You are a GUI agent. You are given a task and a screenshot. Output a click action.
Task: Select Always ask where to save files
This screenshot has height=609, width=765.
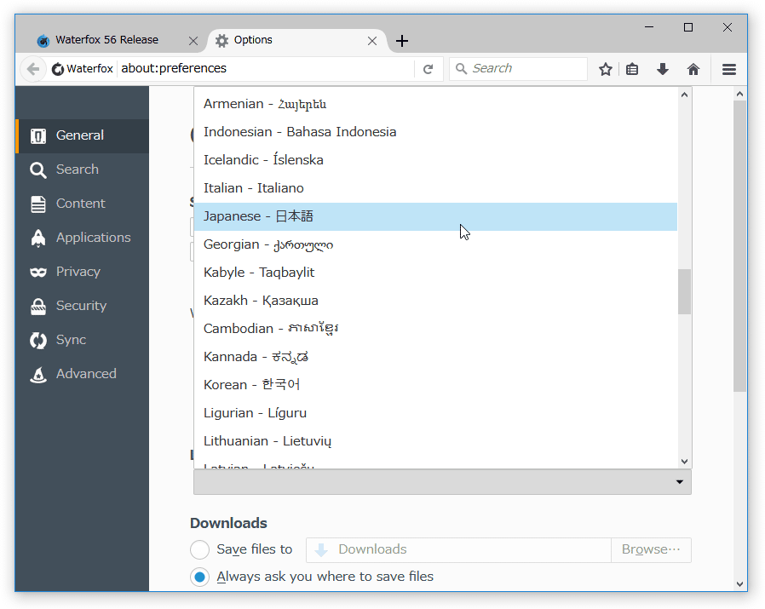(199, 577)
